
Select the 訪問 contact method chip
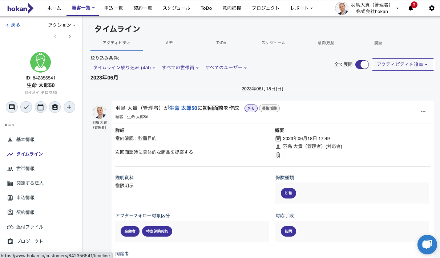tap(288, 231)
